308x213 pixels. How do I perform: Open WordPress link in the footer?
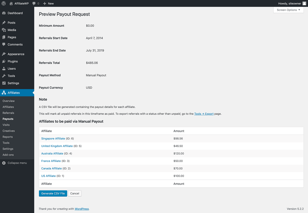(82, 209)
